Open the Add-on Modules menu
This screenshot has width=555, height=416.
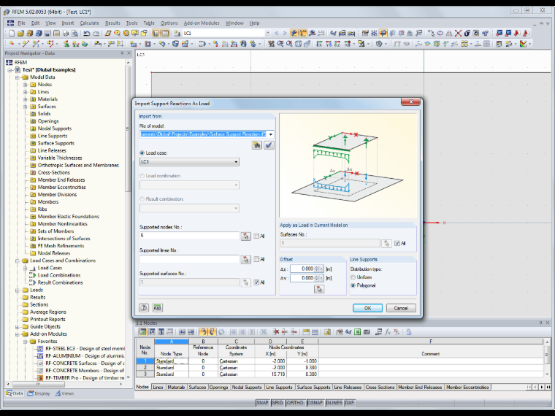(x=202, y=23)
